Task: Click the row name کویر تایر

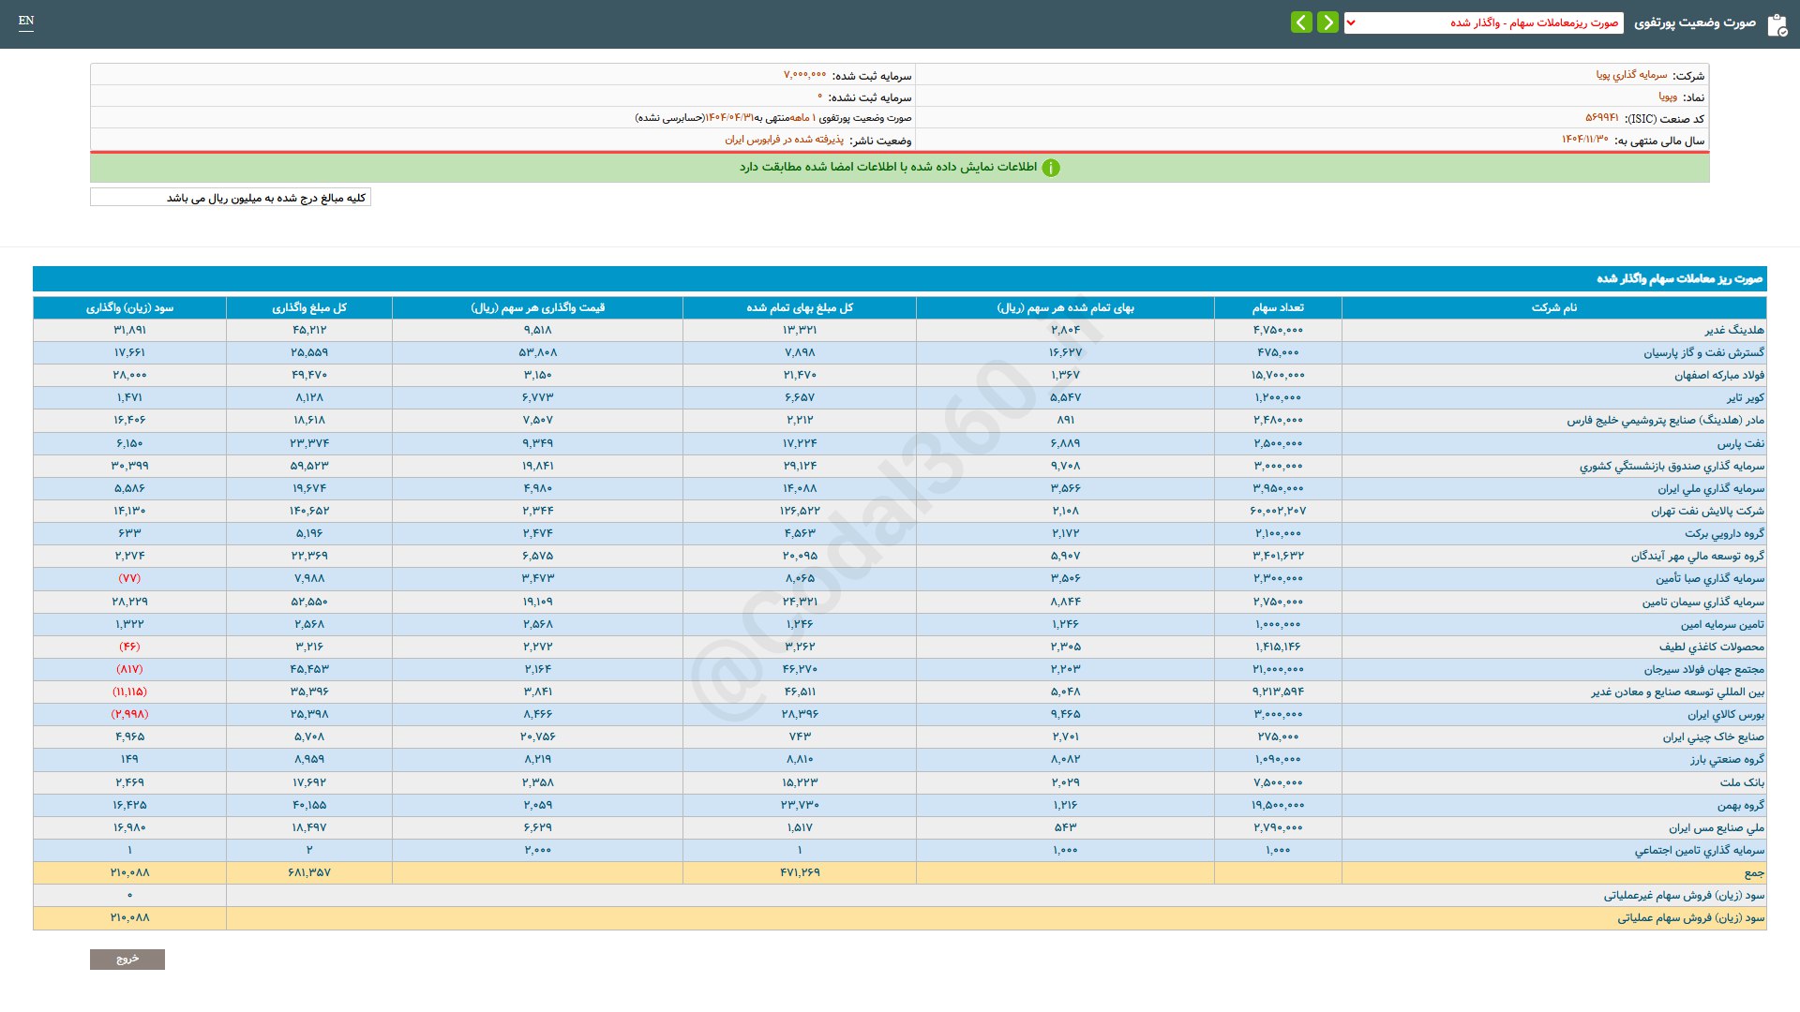Action: tap(1746, 397)
